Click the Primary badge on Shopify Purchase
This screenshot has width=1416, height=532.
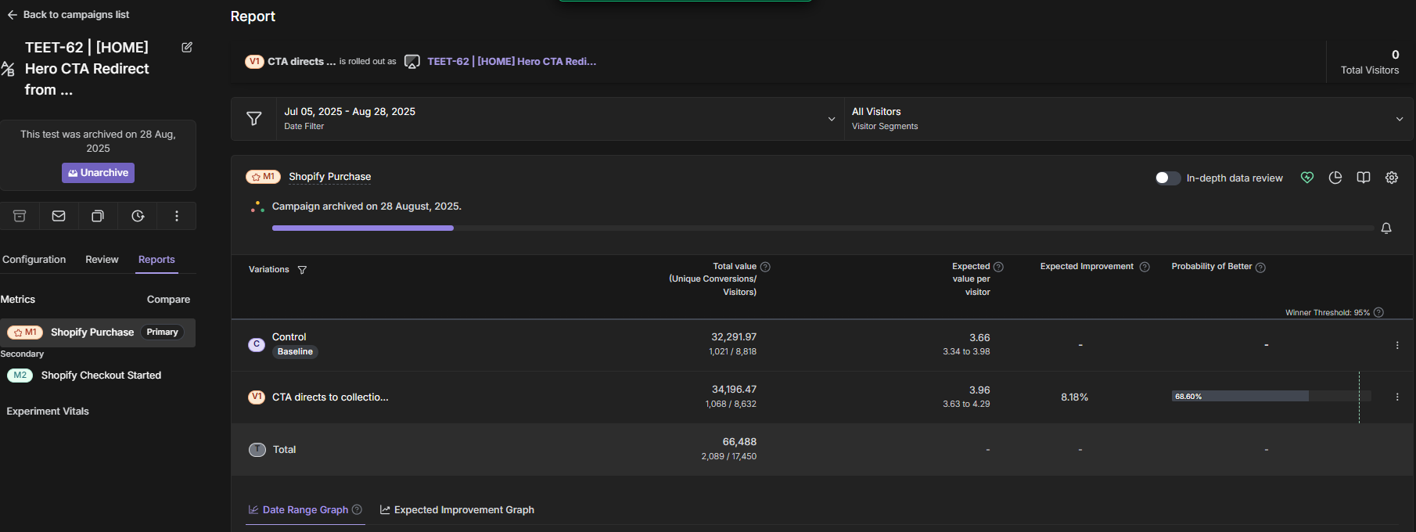coord(162,332)
